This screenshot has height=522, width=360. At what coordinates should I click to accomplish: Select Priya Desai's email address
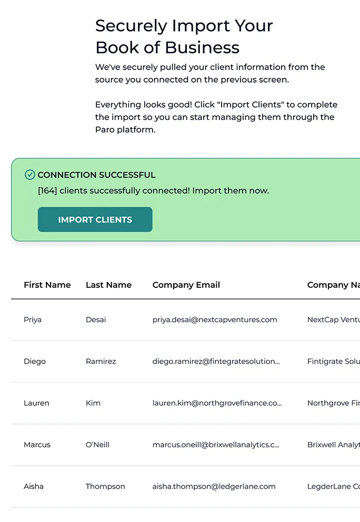click(215, 319)
